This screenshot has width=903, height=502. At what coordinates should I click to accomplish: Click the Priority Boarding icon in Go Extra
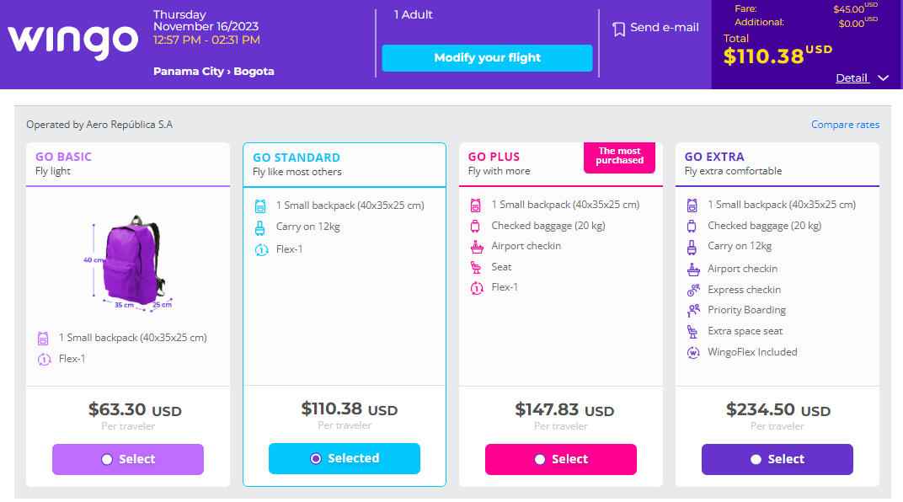(x=693, y=310)
